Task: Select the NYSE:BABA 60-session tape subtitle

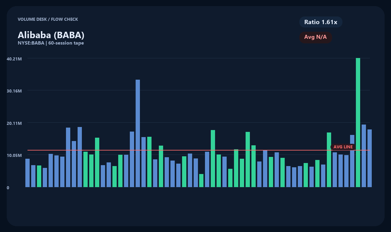Action: (51, 43)
